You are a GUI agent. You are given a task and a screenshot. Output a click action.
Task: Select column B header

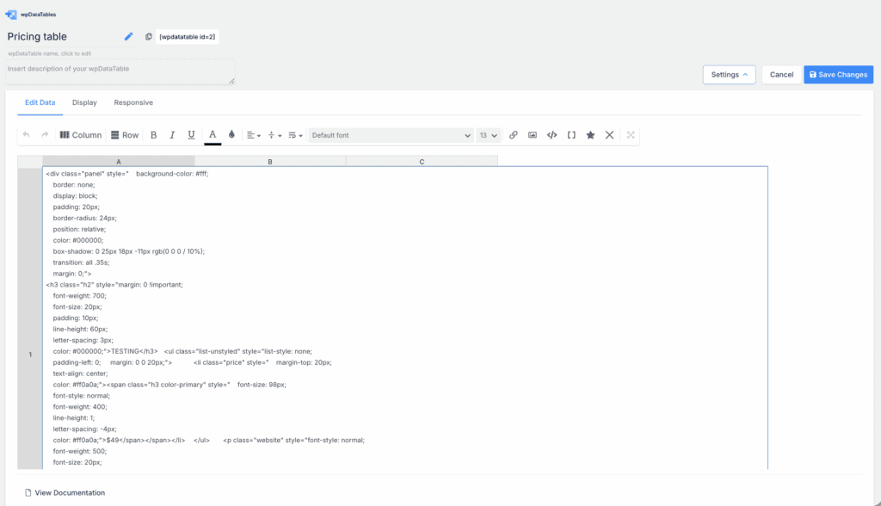(270, 162)
